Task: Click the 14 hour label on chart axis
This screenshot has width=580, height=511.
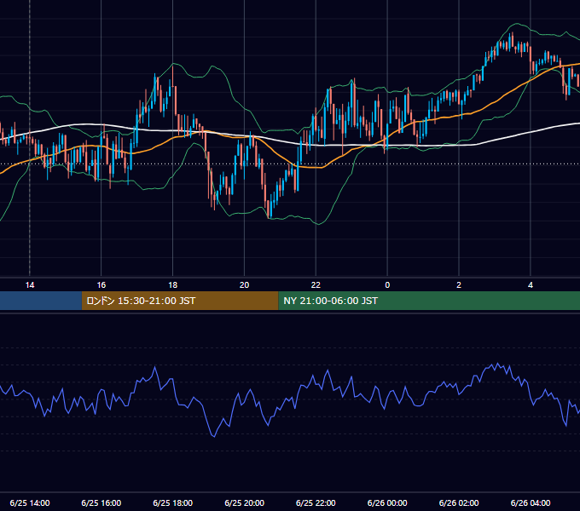Action: [x=30, y=285]
